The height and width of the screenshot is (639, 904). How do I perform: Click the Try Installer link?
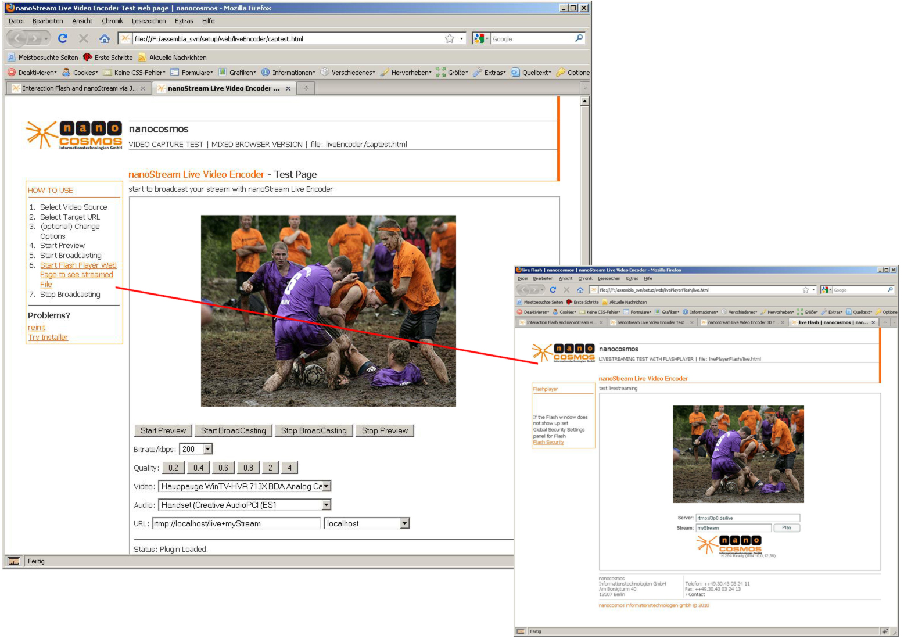(48, 337)
